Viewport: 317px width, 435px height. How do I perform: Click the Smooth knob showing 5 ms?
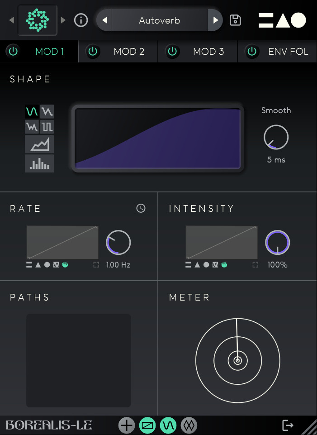pyautogui.click(x=276, y=137)
